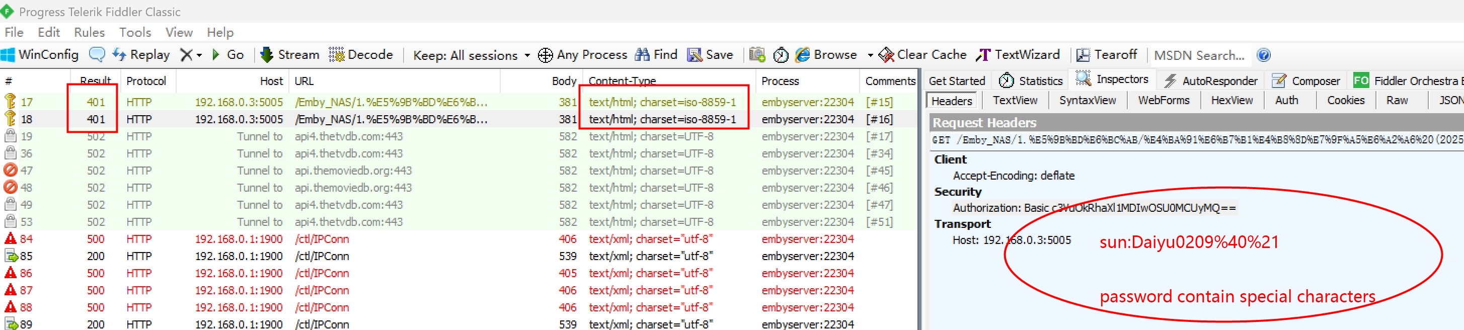
Task: Sort sessions by Host column header
Action: 233,81
